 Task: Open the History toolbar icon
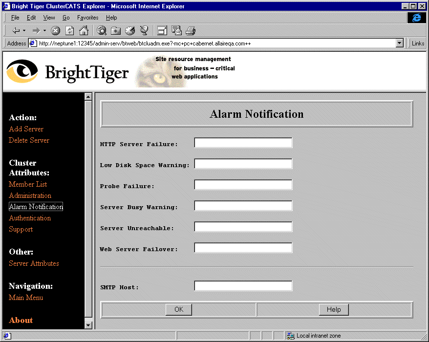130,31
